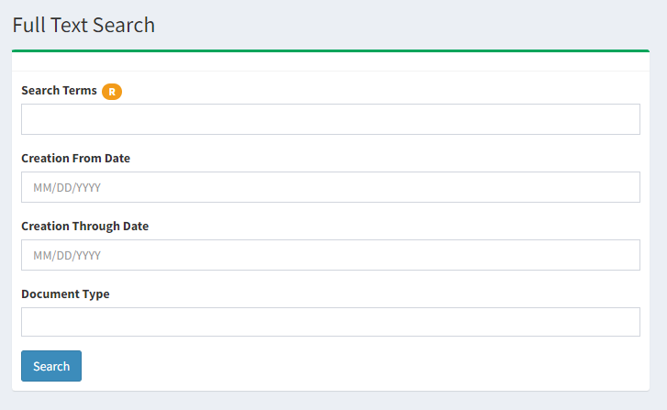Open the Document Type selection box

(x=330, y=322)
